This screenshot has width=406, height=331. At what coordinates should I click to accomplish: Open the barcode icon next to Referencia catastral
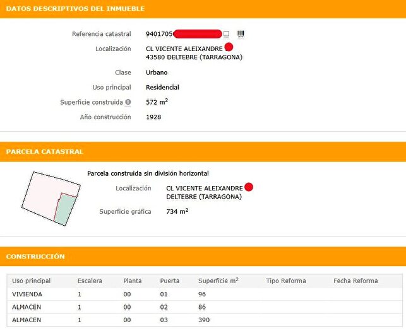point(241,34)
